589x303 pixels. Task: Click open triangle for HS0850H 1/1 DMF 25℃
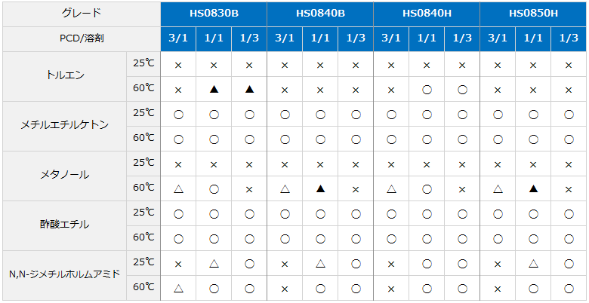tap(533, 264)
